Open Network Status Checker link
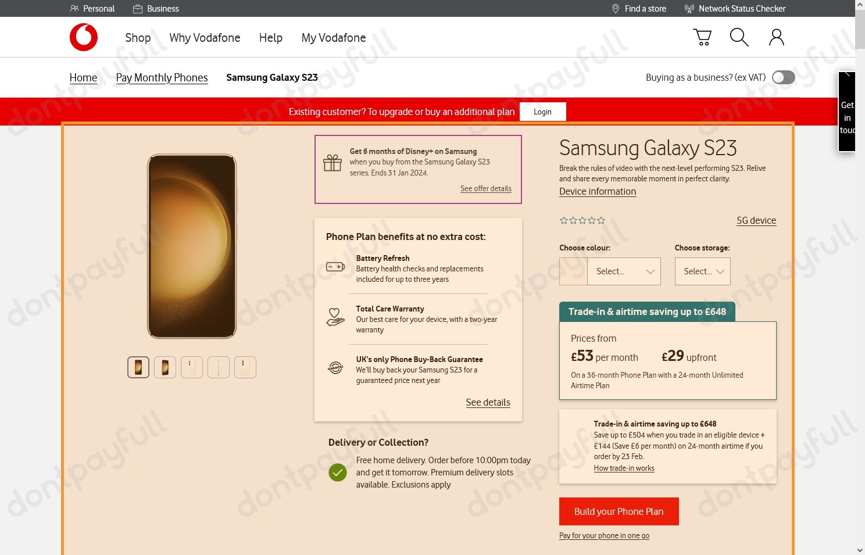 point(742,9)
